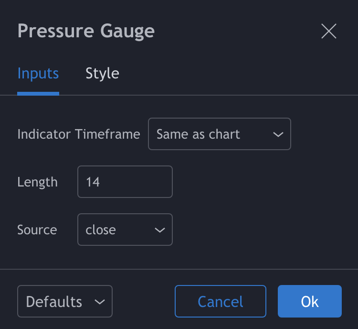
Task: Focus the Length input field
Action: [x=125, y=182]
